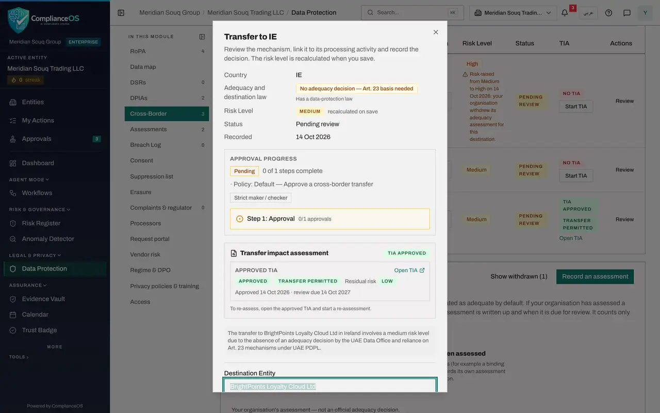Viewport: 660px width, 413px height.
Task: Open Workflows in the sidebar
Action: point(55,193)
